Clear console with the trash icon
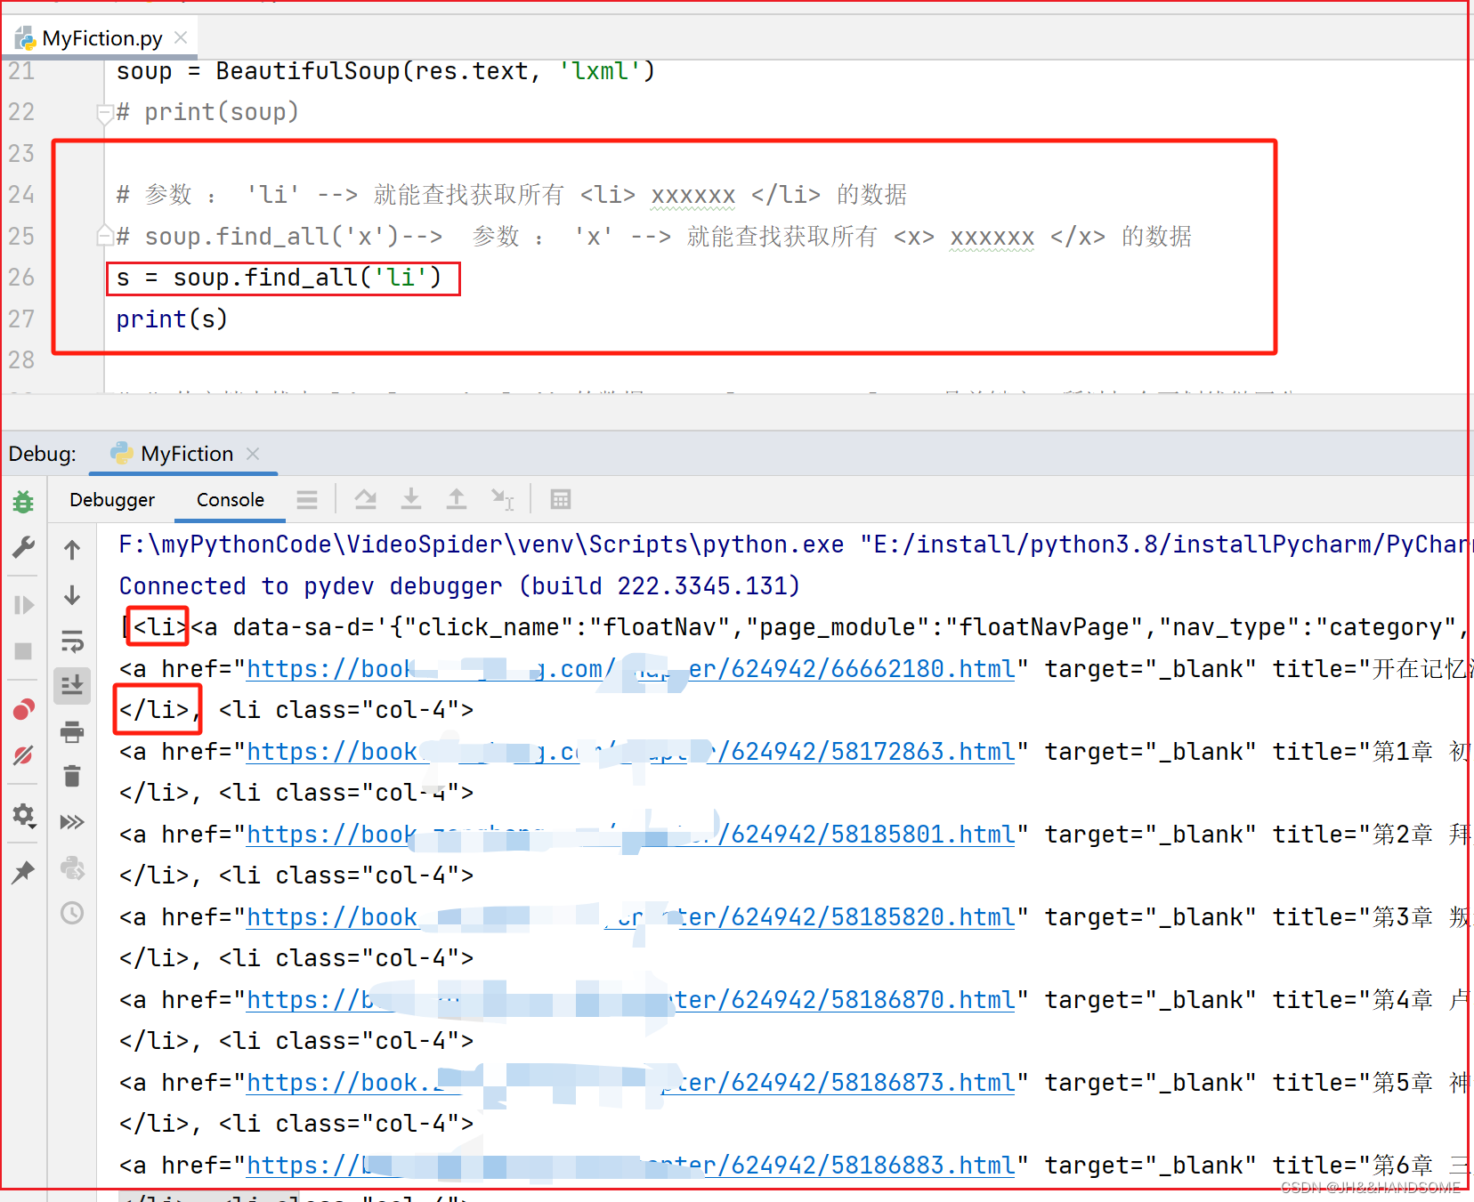 (72, 777)
